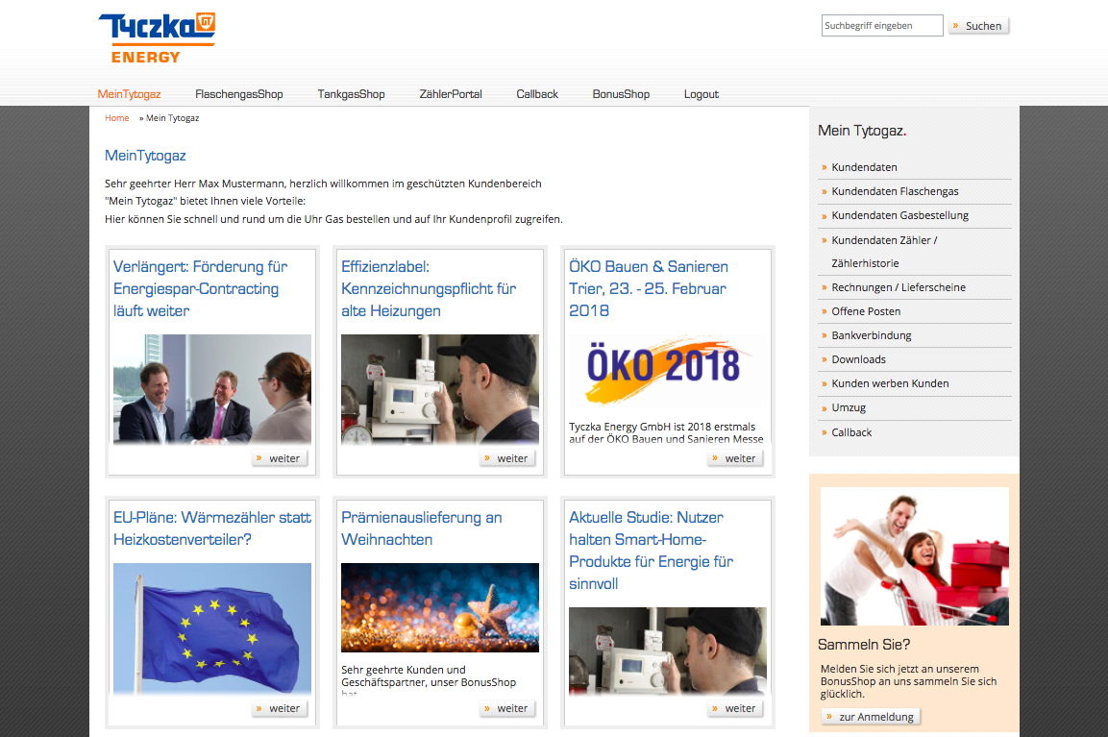Click the MeinTytogaz page heading

145,156
